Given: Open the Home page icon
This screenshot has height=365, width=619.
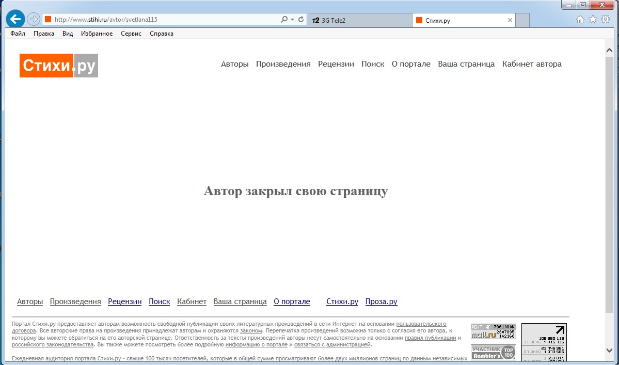Looking at the screenshot, I should [x=580, y=20].
